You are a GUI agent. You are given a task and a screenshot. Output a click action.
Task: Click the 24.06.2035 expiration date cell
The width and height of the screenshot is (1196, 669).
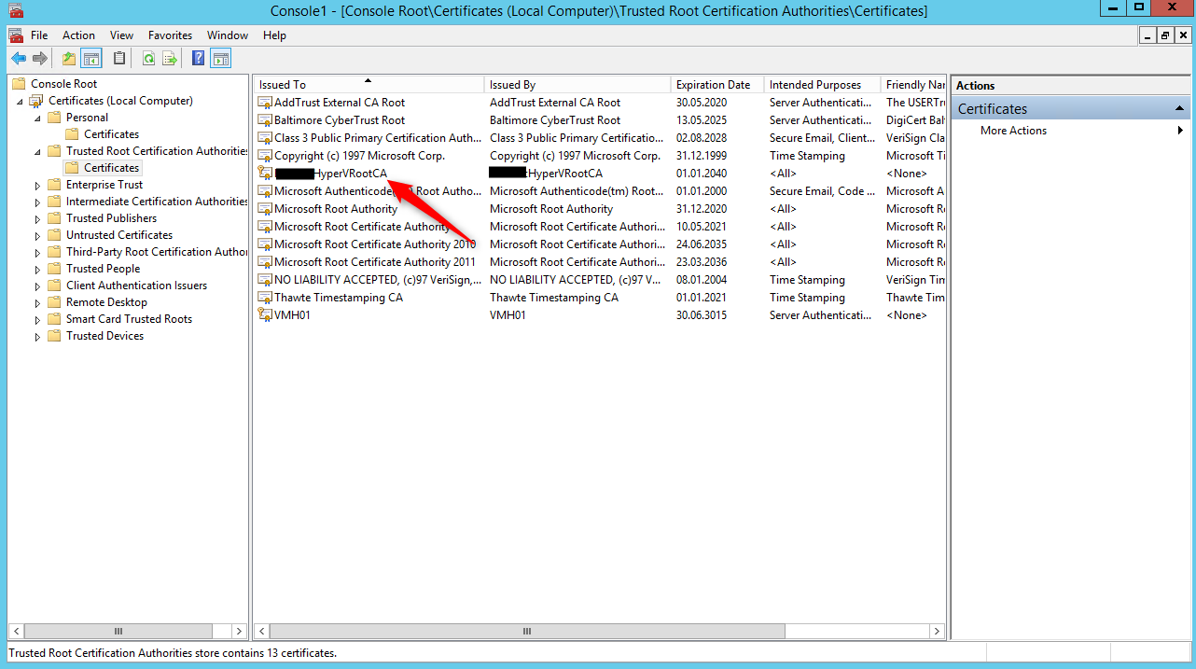[702, 244]
